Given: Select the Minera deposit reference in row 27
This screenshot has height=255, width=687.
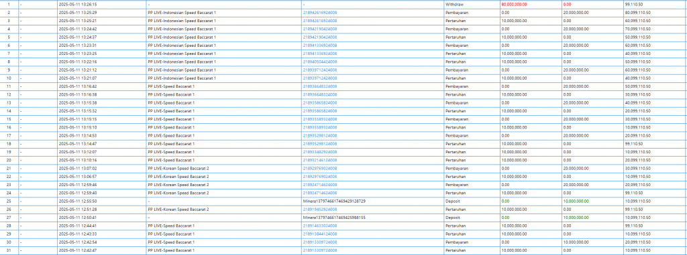Looking at the screenshot, I should [334, 218].
